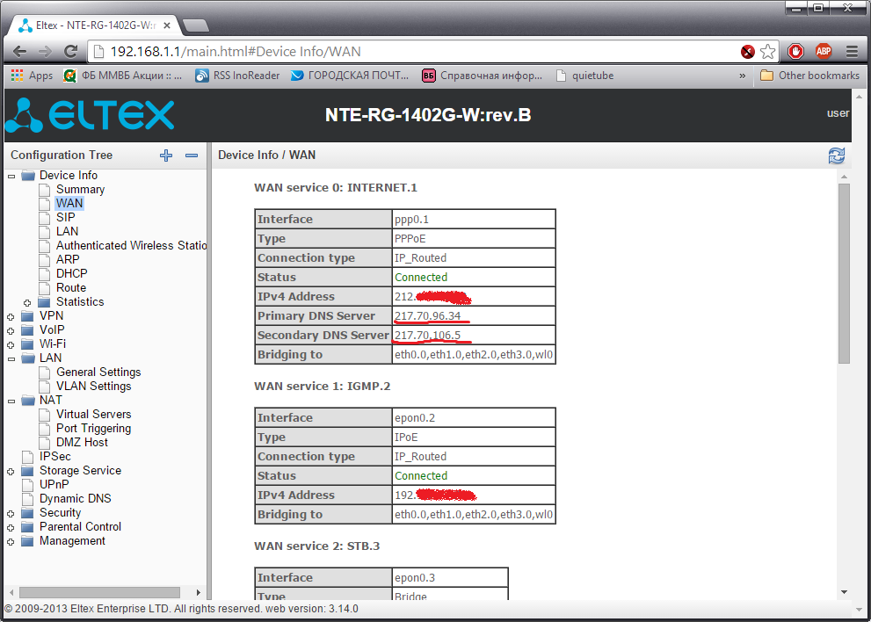This screenshot has height=622, width=871.
Task: Open the ФБ ММВБ Акции bookmark
Action: tap(123, 76)
